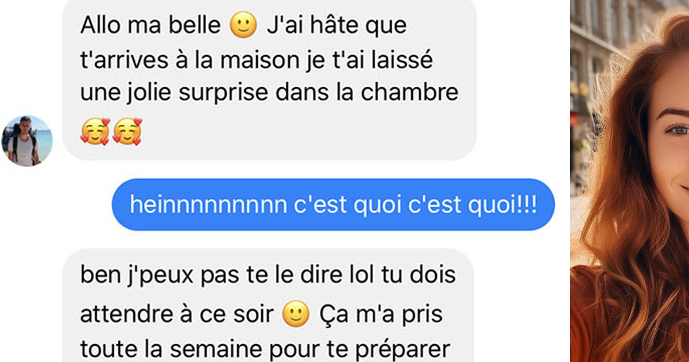Open the red-haired woman's photo
The width and height of the screenshot is (689, 362).
(630, 181)
